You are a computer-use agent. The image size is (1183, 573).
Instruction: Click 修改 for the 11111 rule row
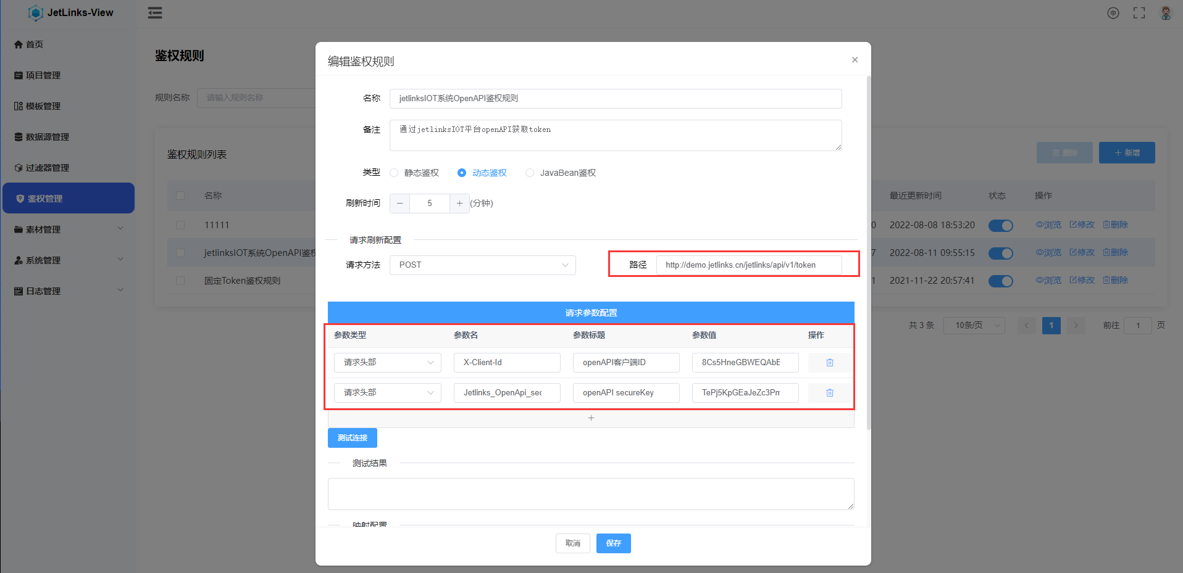[1082, 225]
